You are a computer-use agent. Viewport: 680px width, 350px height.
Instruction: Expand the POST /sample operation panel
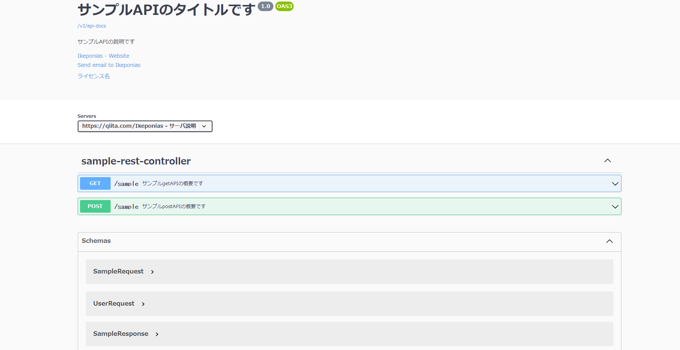click(x=345, y=206)
